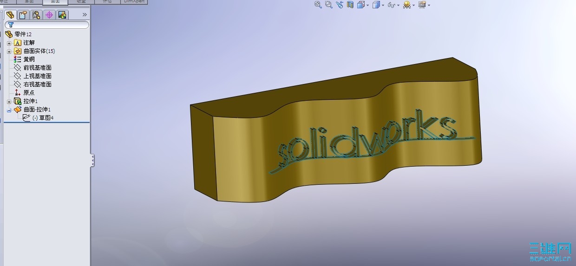
Task: Click the View Orientation cube icon
Action: (361, 5)
